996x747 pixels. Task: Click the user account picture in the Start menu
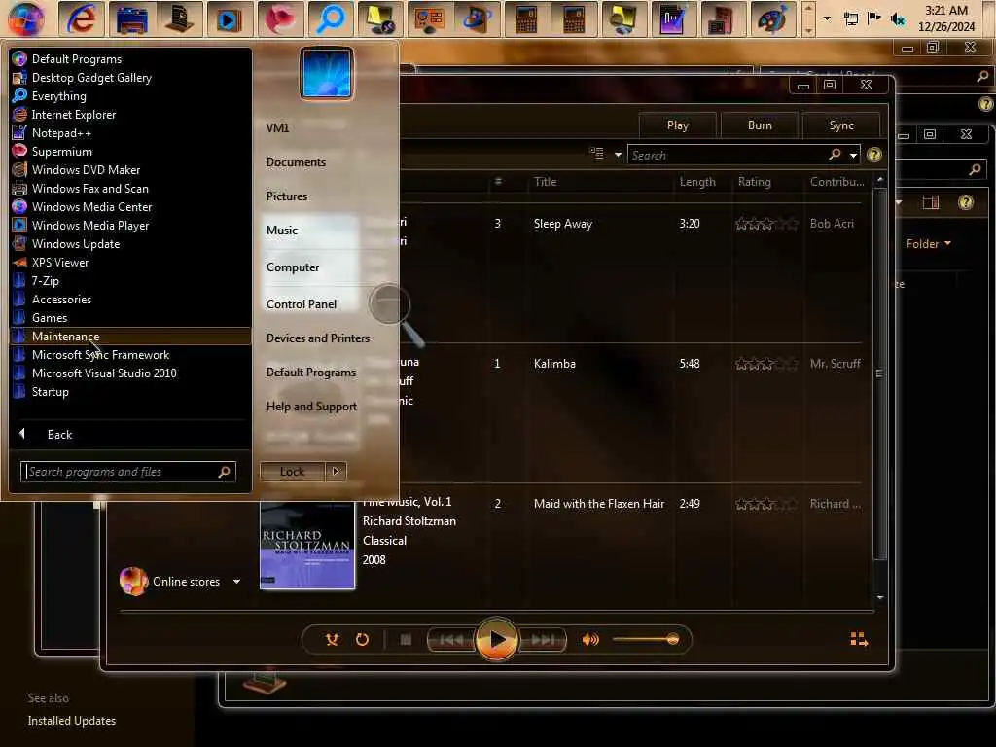point(327,74)
